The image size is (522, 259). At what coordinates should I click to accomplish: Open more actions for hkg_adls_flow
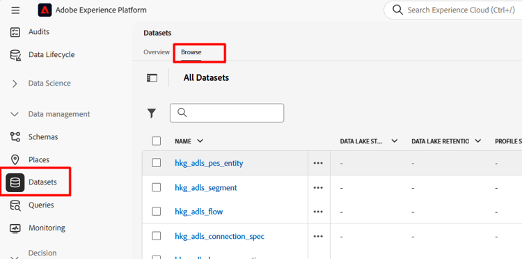tap(318, 212)
